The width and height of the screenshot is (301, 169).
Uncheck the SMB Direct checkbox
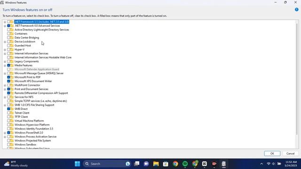[x=8, y=109]
